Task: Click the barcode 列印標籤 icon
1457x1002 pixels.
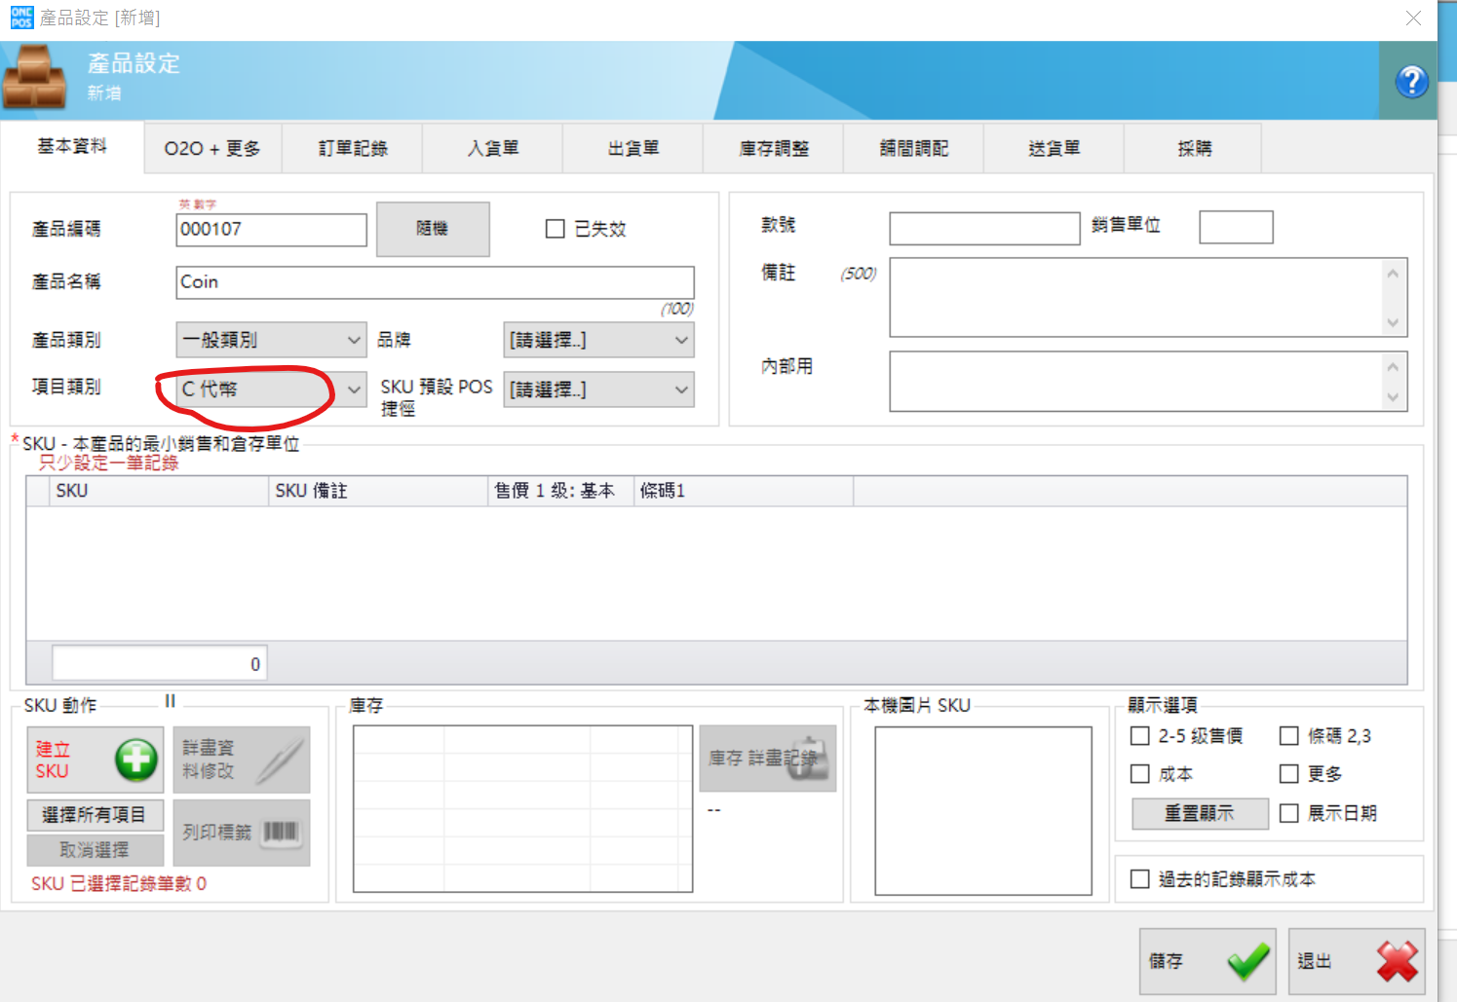Action: coord(280,832)
